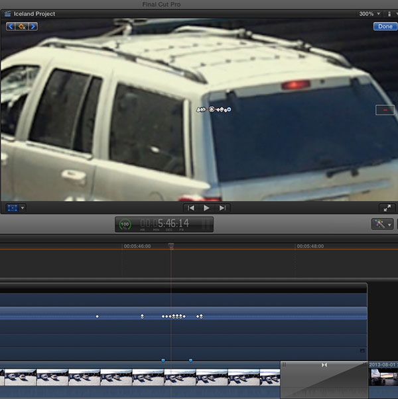Delete keyframe with the diamond button
The image size is (398, 399).
pos(22,26)
